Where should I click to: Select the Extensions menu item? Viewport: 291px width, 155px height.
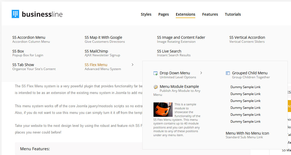click(185, 14)
